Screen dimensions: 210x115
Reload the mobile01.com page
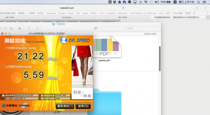(123, 8)
